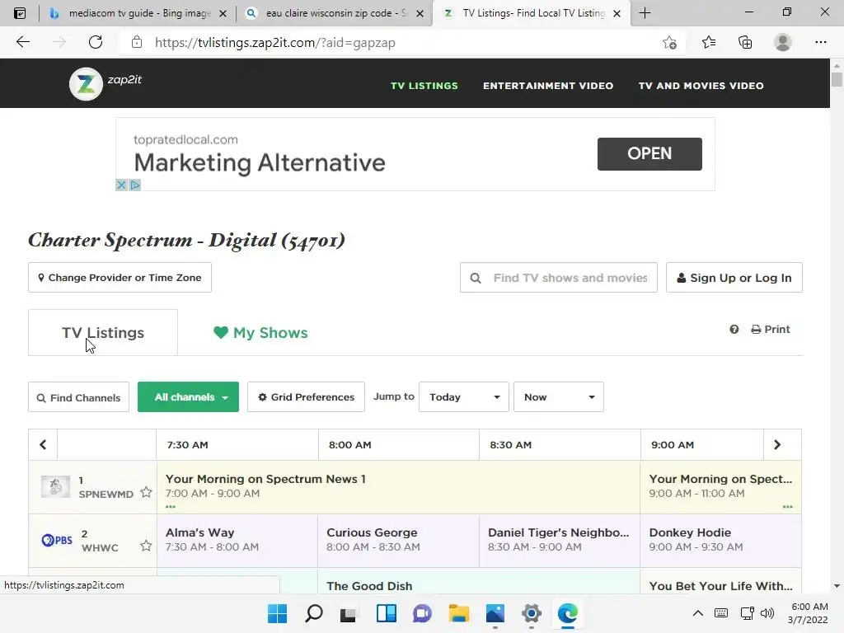844x633 pixels.
Task: Click the Find Channels button
Action: tap(78, 397)
